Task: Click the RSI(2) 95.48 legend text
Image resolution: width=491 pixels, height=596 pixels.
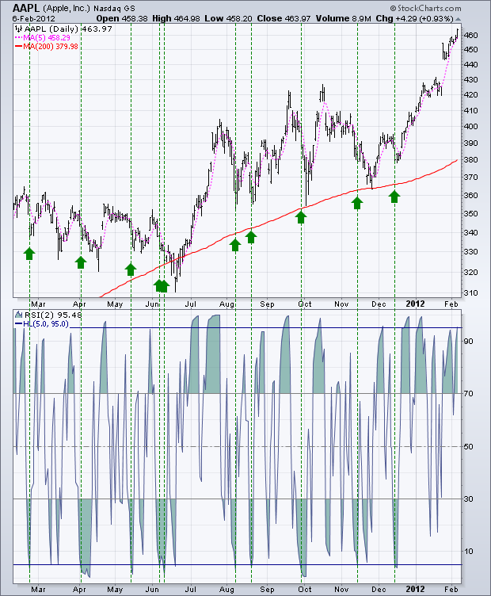Action: pyautogui.click(x=53, y=315)
